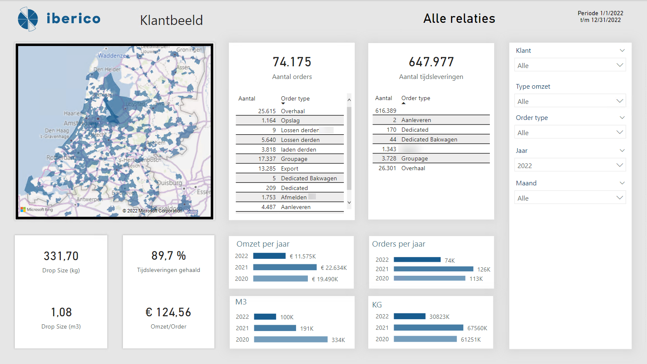This screenshot has width=647, height=364.
Task: Click the 2022 bar in Omzet per jaar
Action: click(269, 256)
